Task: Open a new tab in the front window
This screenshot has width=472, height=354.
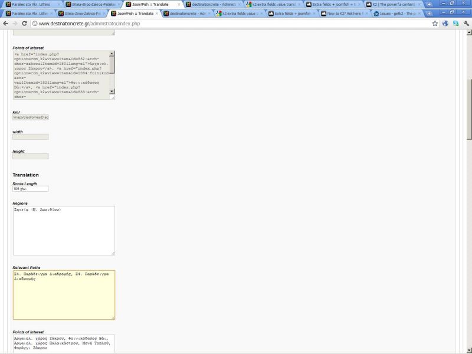Action: 429,14
